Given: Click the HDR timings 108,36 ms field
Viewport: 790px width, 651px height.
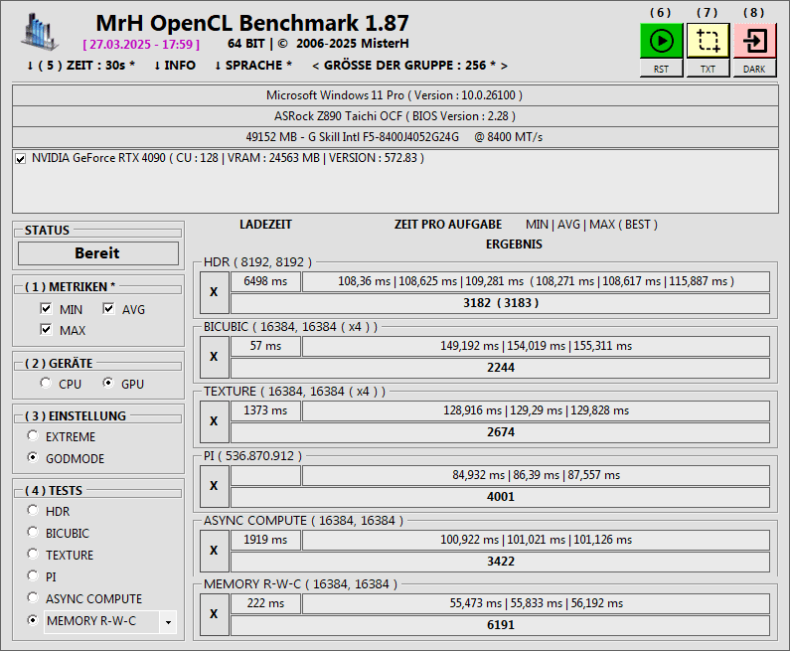Looking at the screenshot, I should 536,281.
